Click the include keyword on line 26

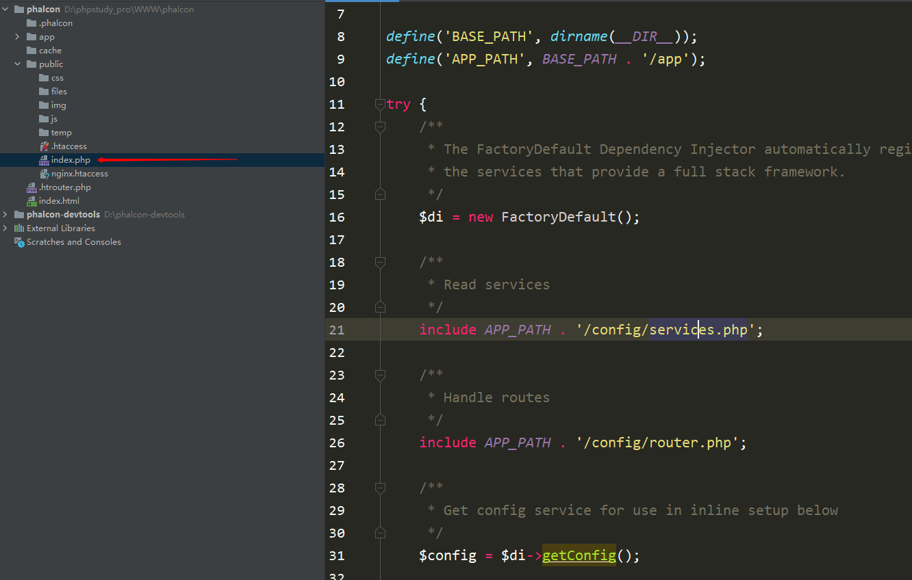click(x=448, y=443)
